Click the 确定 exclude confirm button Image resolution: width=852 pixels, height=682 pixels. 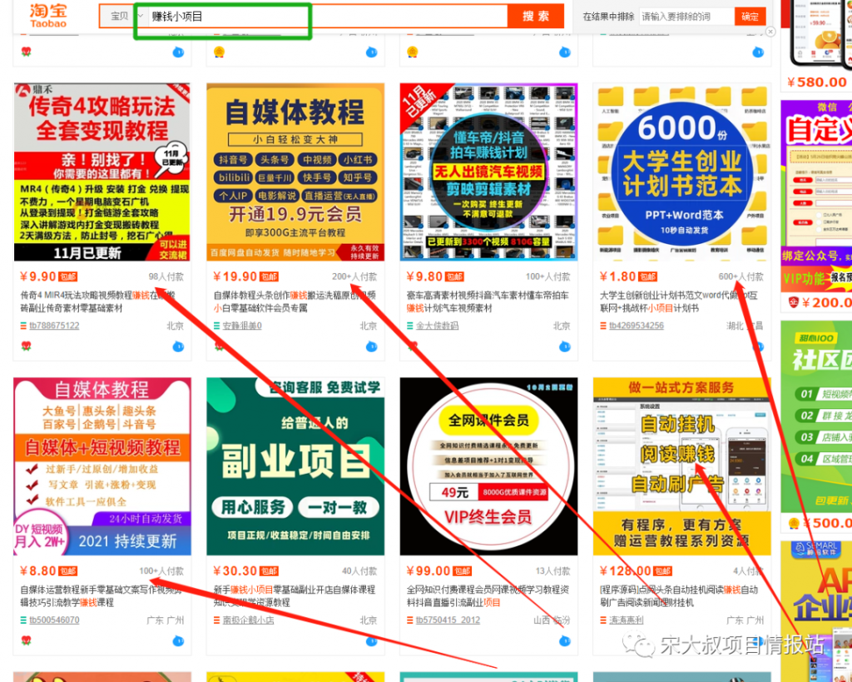pyautogui.click(x=750, y=17)
